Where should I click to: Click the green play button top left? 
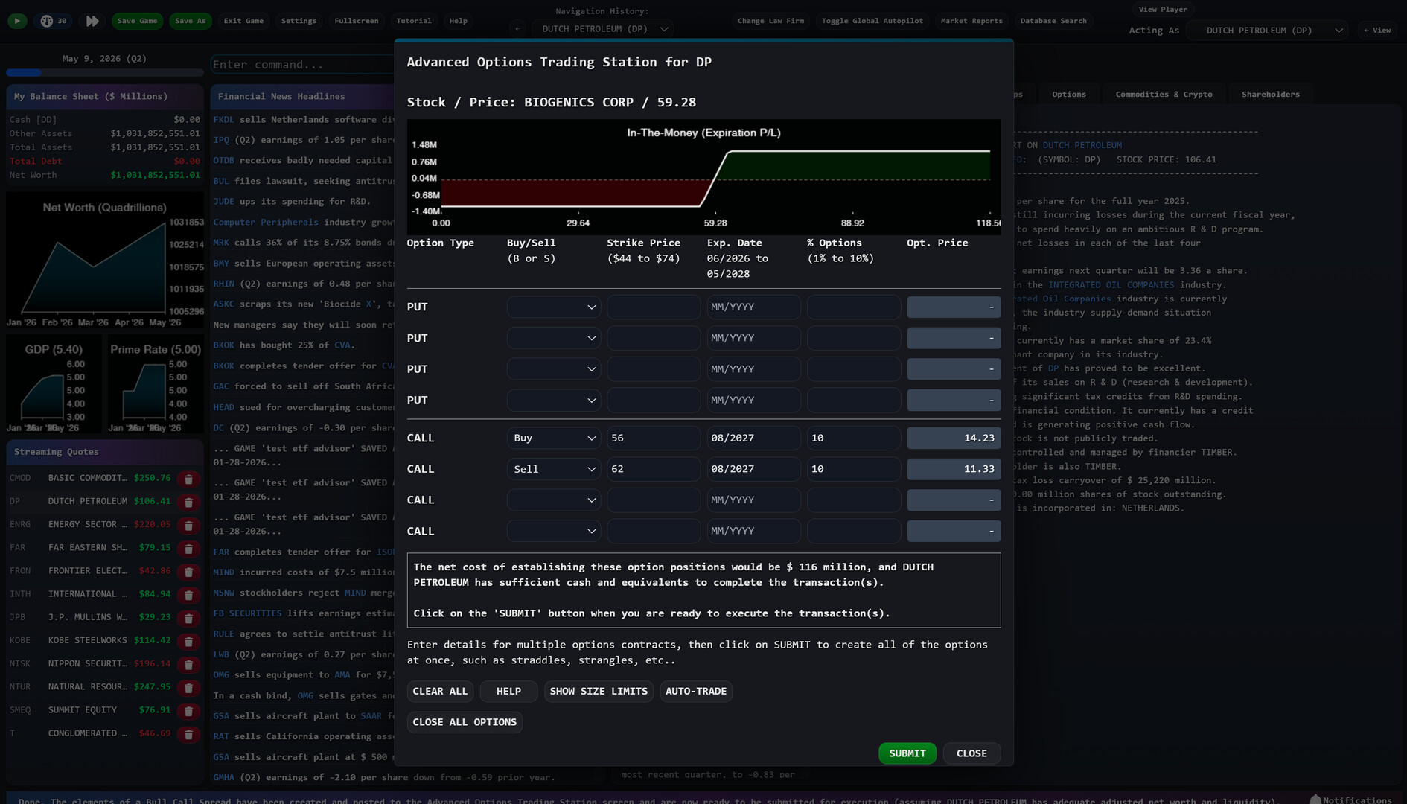pos(16,20)
